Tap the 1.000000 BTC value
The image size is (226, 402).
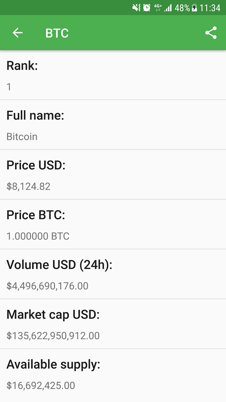click(38, 236)
